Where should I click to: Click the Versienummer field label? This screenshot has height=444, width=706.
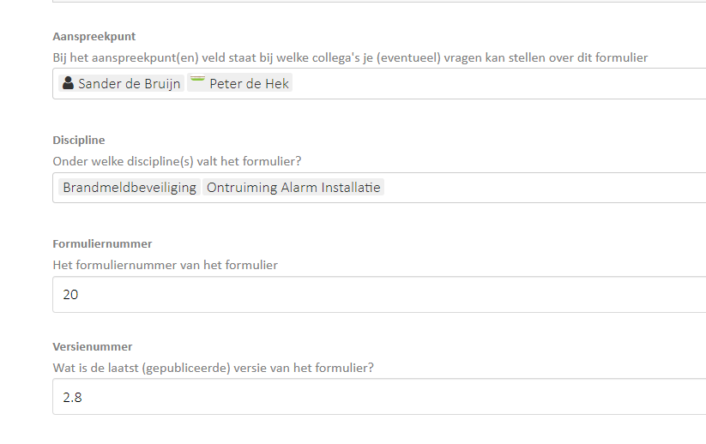[93, 347]
